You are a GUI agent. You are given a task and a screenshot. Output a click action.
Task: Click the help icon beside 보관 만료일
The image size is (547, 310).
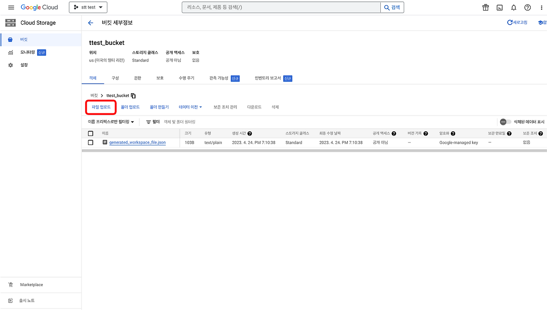click(509, 133)
